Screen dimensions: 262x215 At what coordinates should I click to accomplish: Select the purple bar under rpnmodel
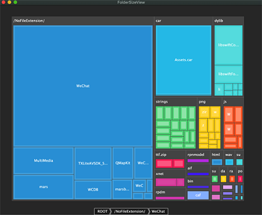point(198,161)
